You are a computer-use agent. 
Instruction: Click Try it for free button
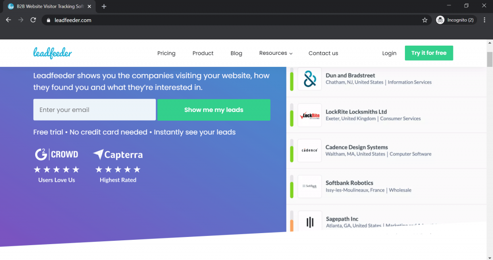[429, 53]
